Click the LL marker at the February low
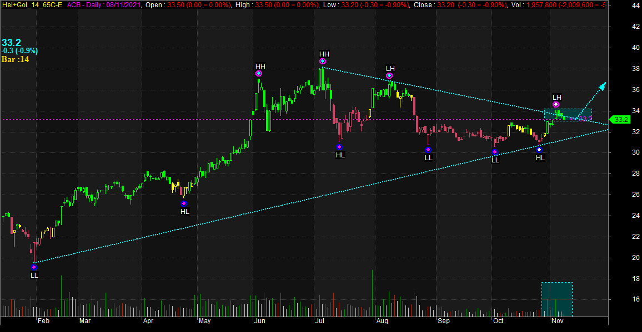Screen dimensions: 642x332 click(x=34, y=267)
